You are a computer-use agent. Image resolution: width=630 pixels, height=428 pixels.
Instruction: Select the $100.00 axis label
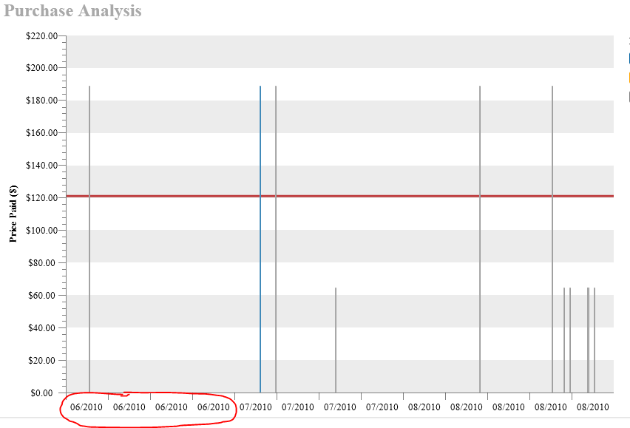coord(42,231)
